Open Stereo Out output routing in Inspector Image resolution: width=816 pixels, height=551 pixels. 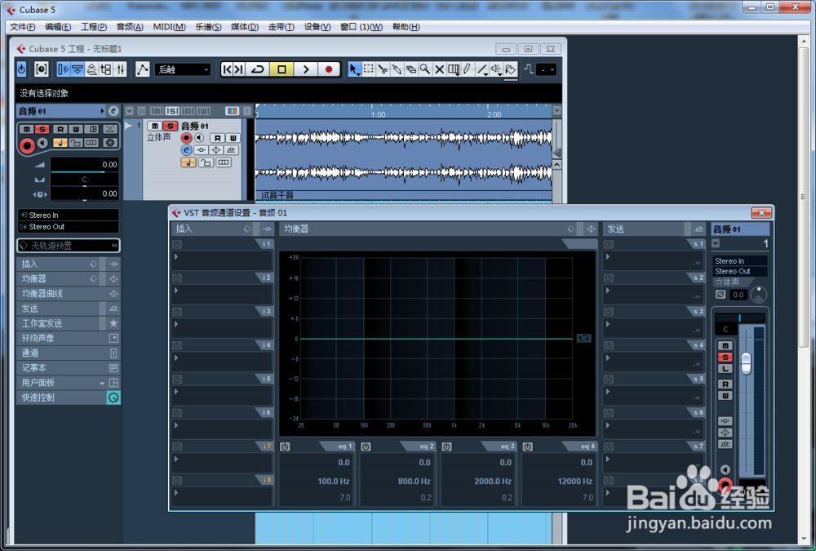coord(69,227)
